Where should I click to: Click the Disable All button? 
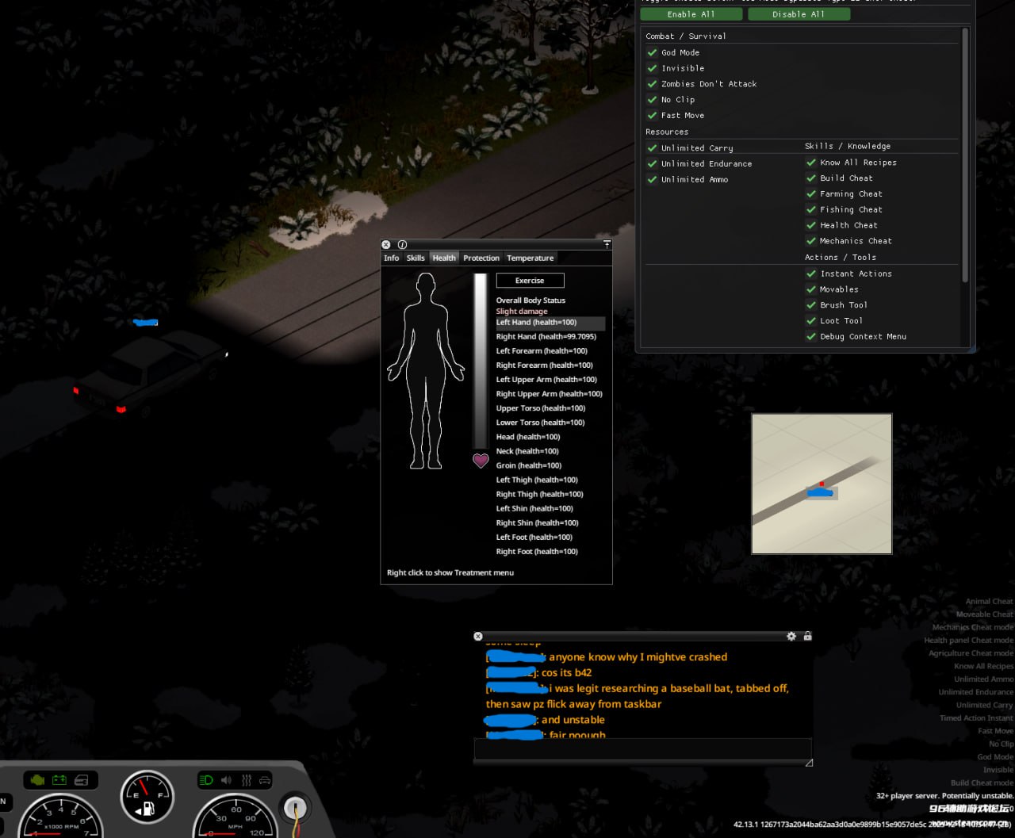pos(799,14)
